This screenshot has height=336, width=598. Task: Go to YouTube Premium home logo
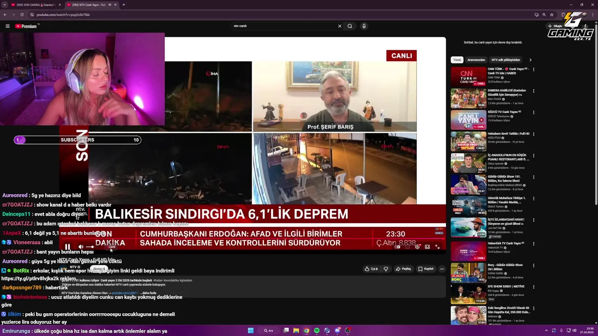click(x=26, y=26)
